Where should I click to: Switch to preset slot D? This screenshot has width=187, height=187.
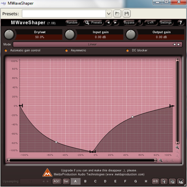105,181
